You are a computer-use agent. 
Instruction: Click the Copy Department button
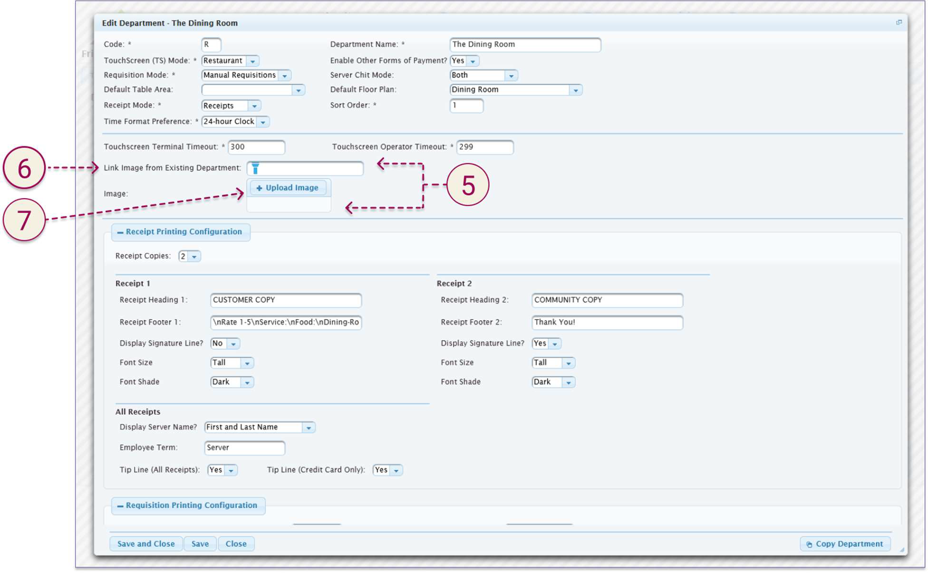(845, 544)
